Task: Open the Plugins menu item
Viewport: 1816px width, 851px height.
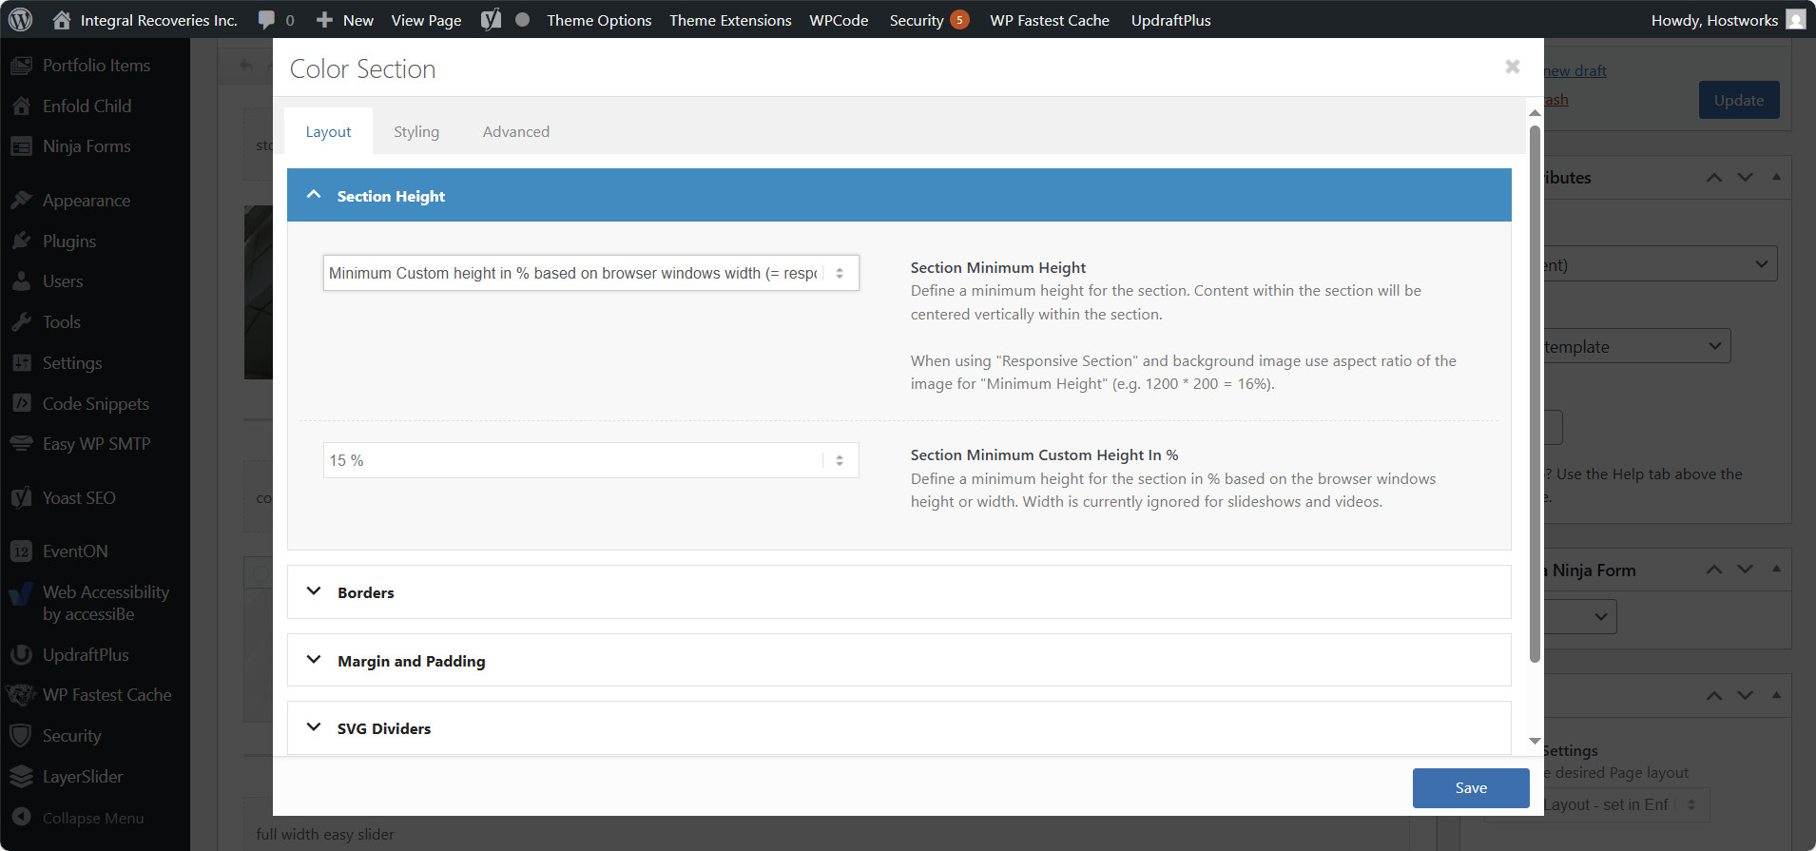Action: tap(68, 242)
